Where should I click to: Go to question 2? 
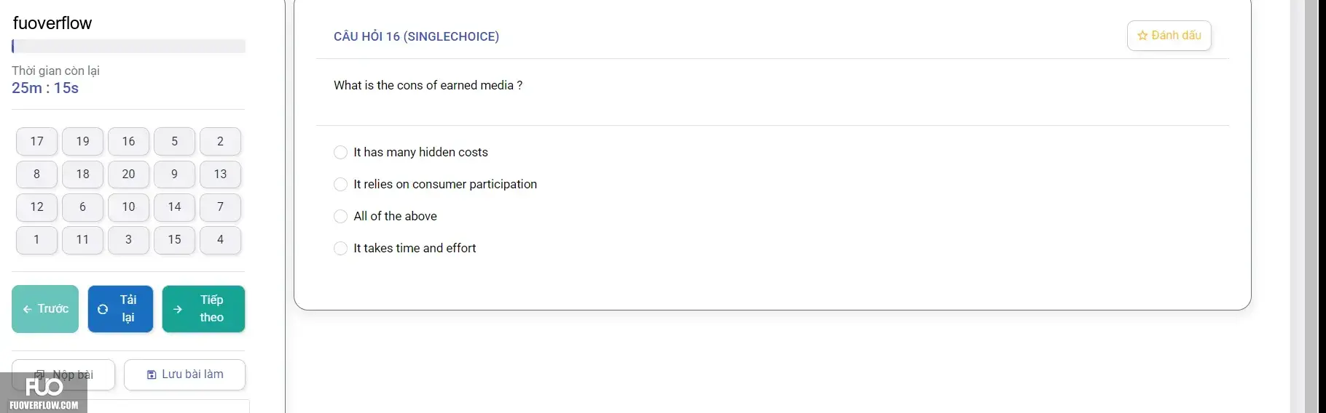pos(220,141)
